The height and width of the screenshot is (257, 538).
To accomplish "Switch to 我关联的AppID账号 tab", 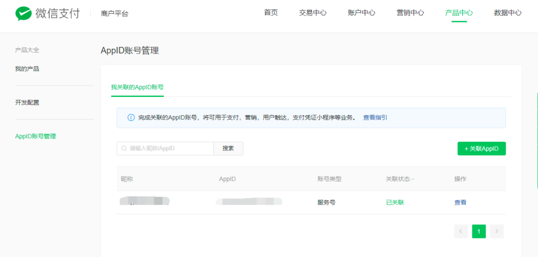I will pyautogui.click(x=137, y=87).
